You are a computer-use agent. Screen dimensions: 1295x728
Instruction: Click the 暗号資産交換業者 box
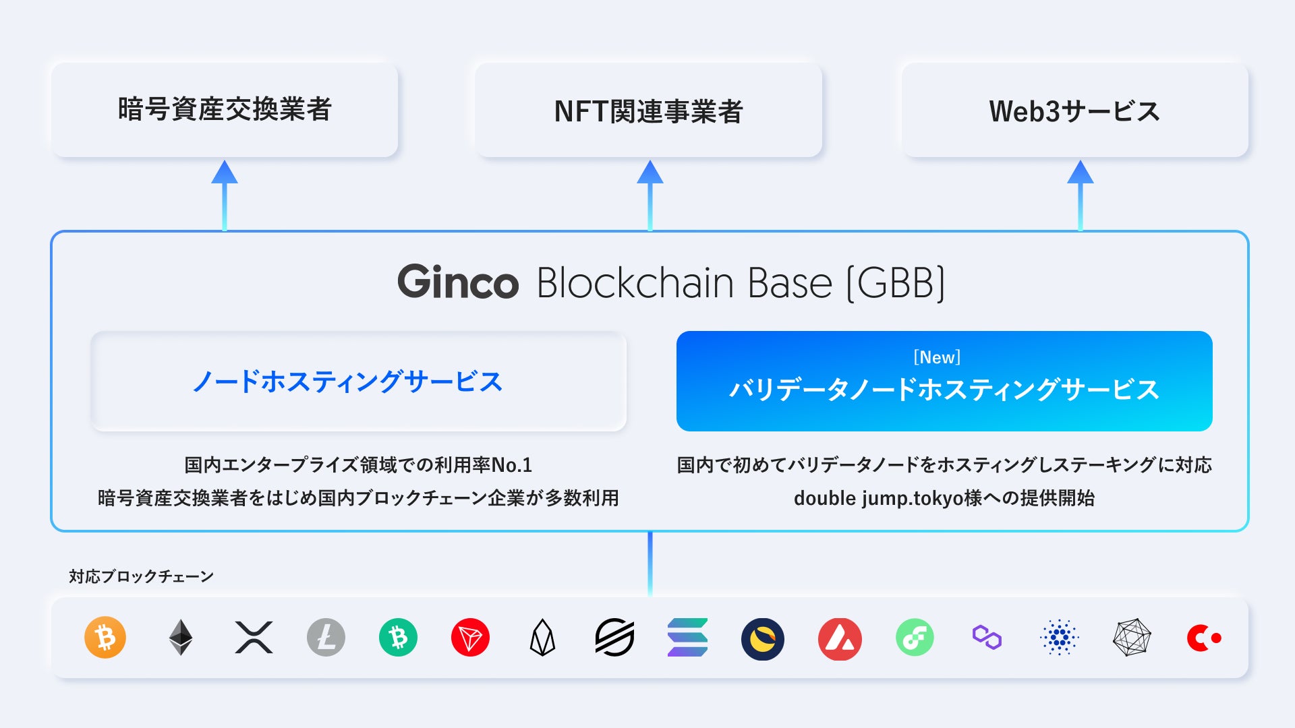pyautogui.click(x=225, y=111)
